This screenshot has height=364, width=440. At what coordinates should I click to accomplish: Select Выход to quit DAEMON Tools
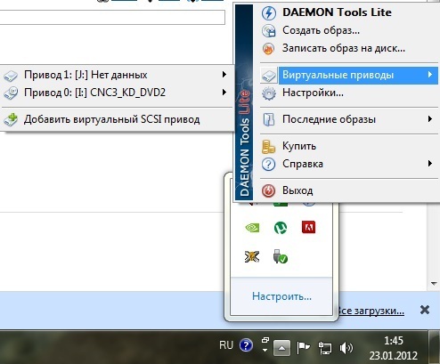coord(297,190)
